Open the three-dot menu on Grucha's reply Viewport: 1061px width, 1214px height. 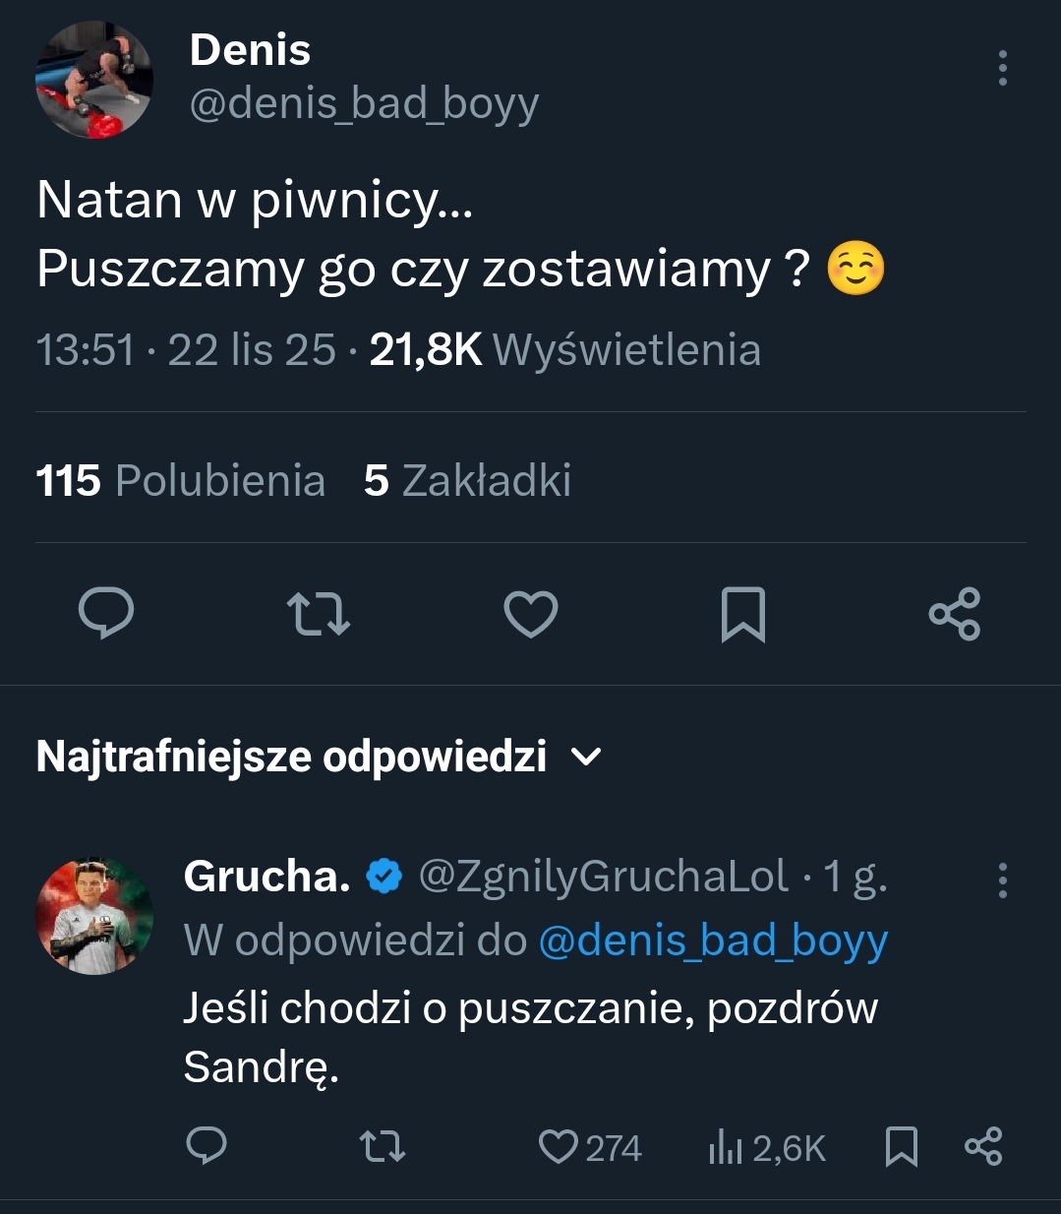1002,880
